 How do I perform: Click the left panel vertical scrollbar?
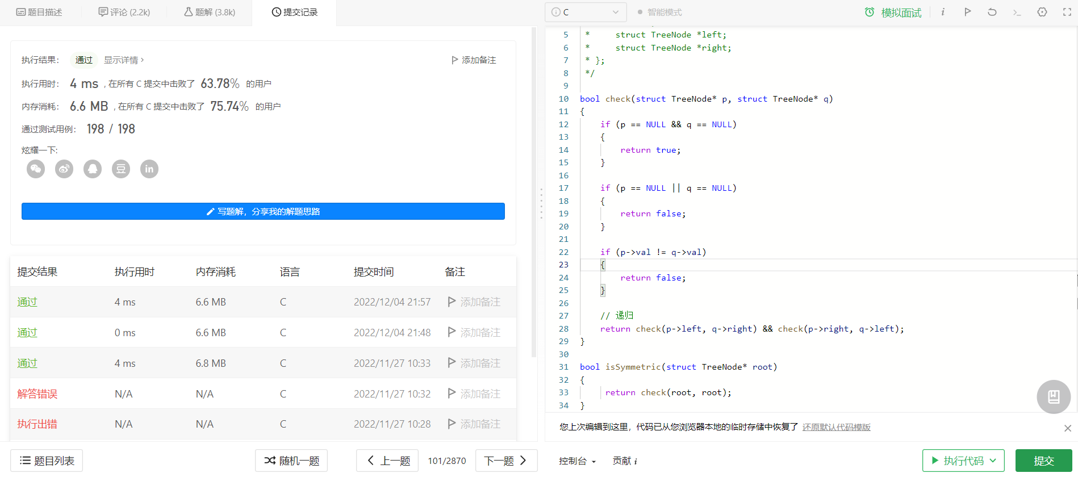pos(534,193)
